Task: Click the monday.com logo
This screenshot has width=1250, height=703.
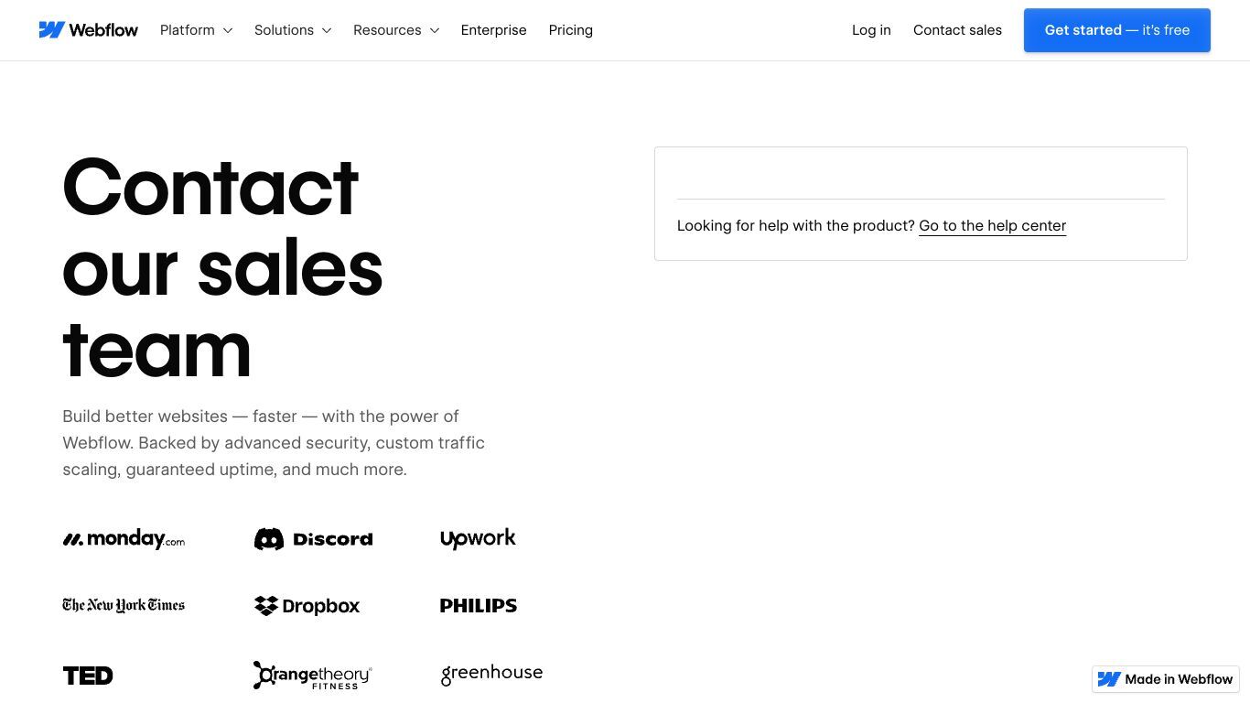Action: pyautogui.click(x=124, y=539)
